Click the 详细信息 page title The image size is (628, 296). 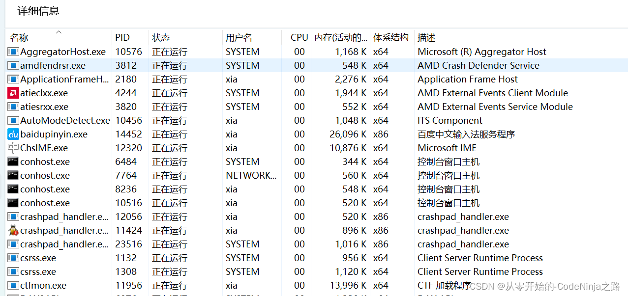click(x=38, y=11)
